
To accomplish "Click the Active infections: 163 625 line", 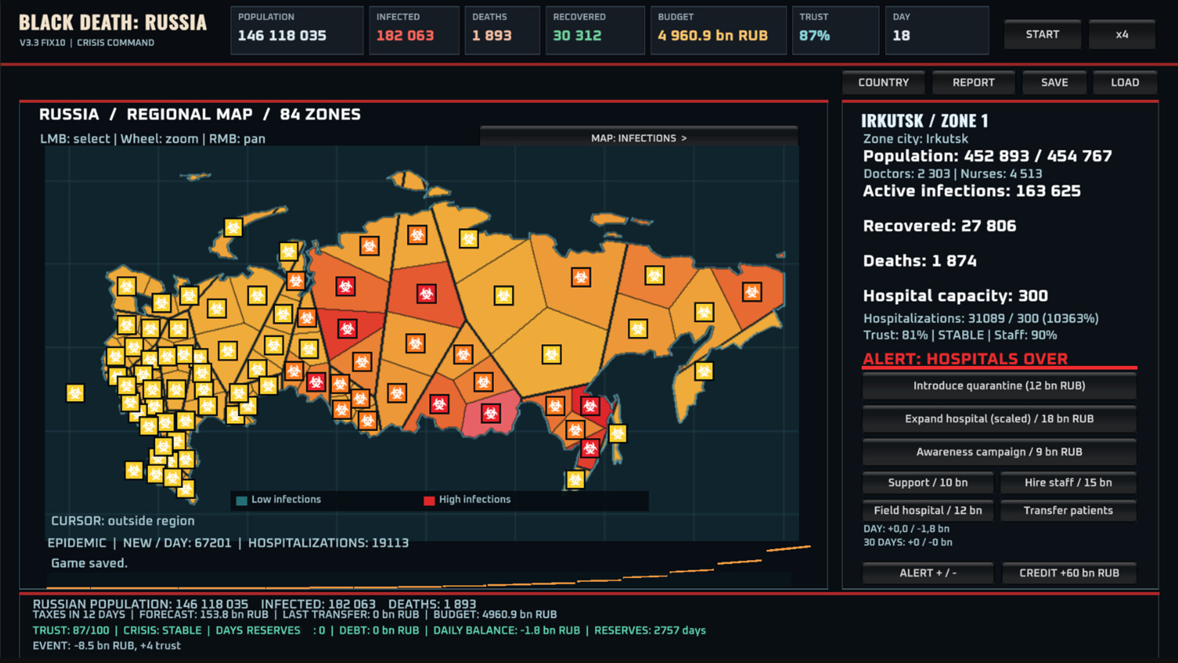I will (972, 191).
